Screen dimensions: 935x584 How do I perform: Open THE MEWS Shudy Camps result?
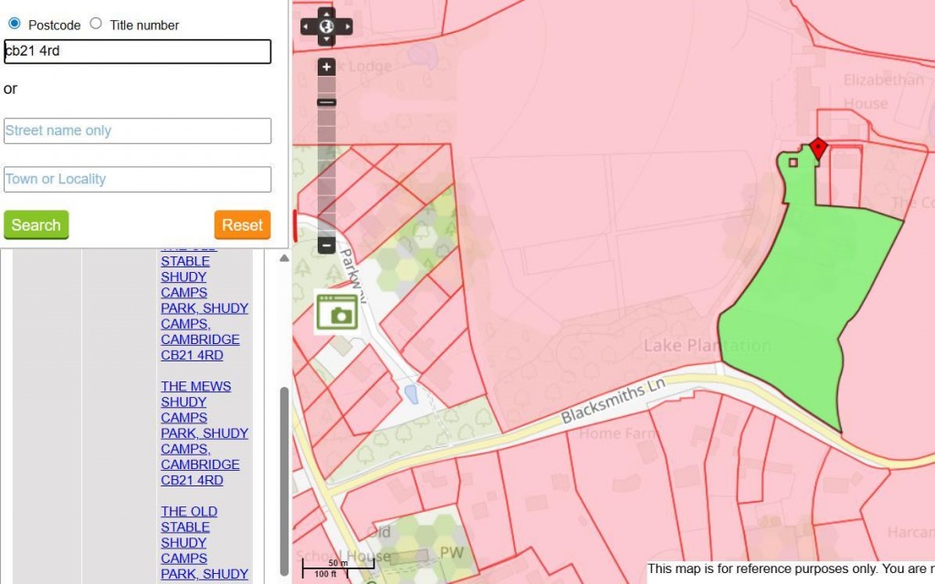[x=195, y=433]
